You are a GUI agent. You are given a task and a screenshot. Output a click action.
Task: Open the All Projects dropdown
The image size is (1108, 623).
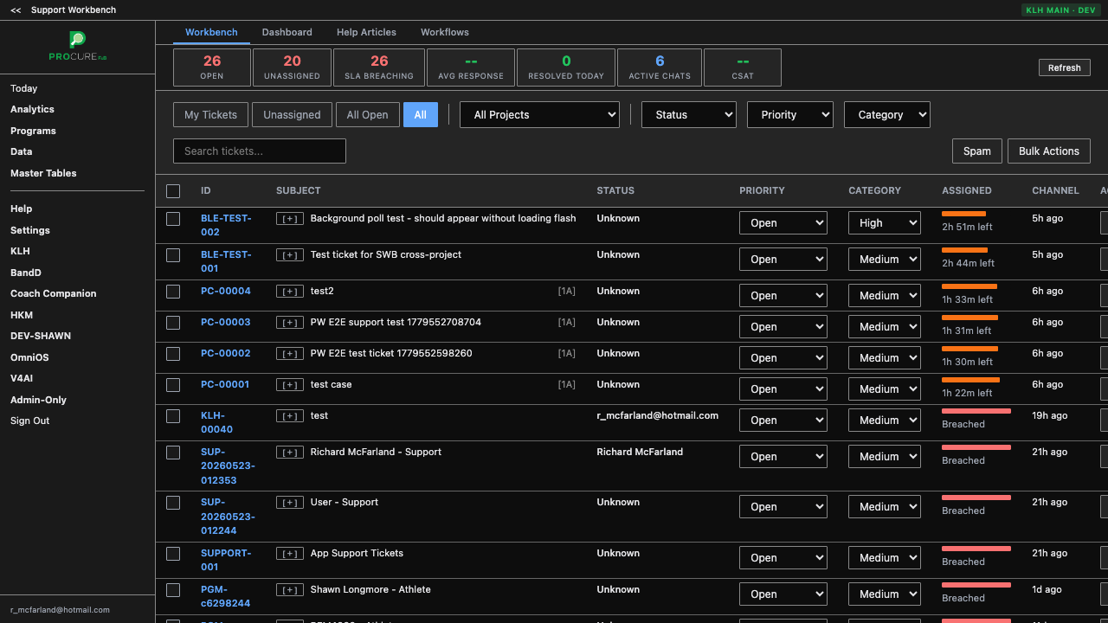pos(539,115)
